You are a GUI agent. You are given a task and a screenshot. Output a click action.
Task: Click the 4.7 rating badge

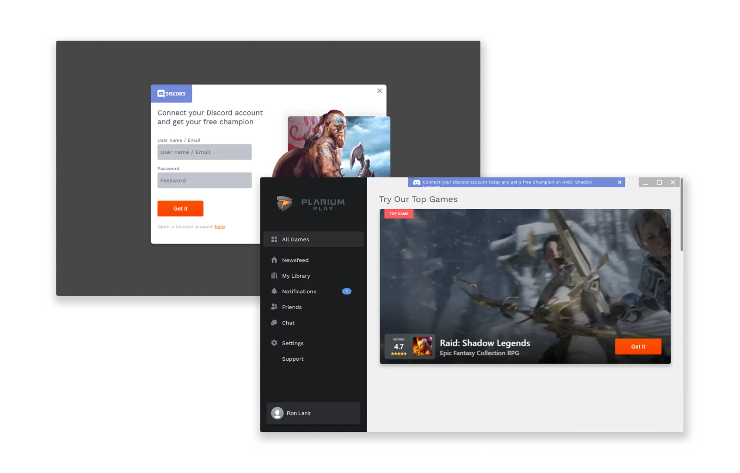(x=399, y=346)
